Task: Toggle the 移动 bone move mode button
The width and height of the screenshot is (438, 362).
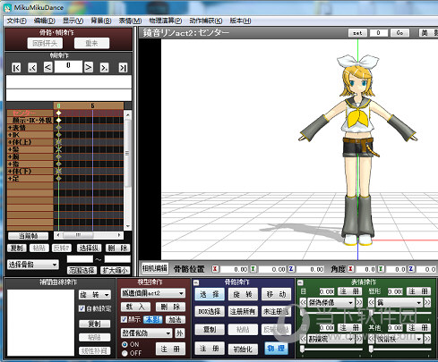Action: coord(277,294)
